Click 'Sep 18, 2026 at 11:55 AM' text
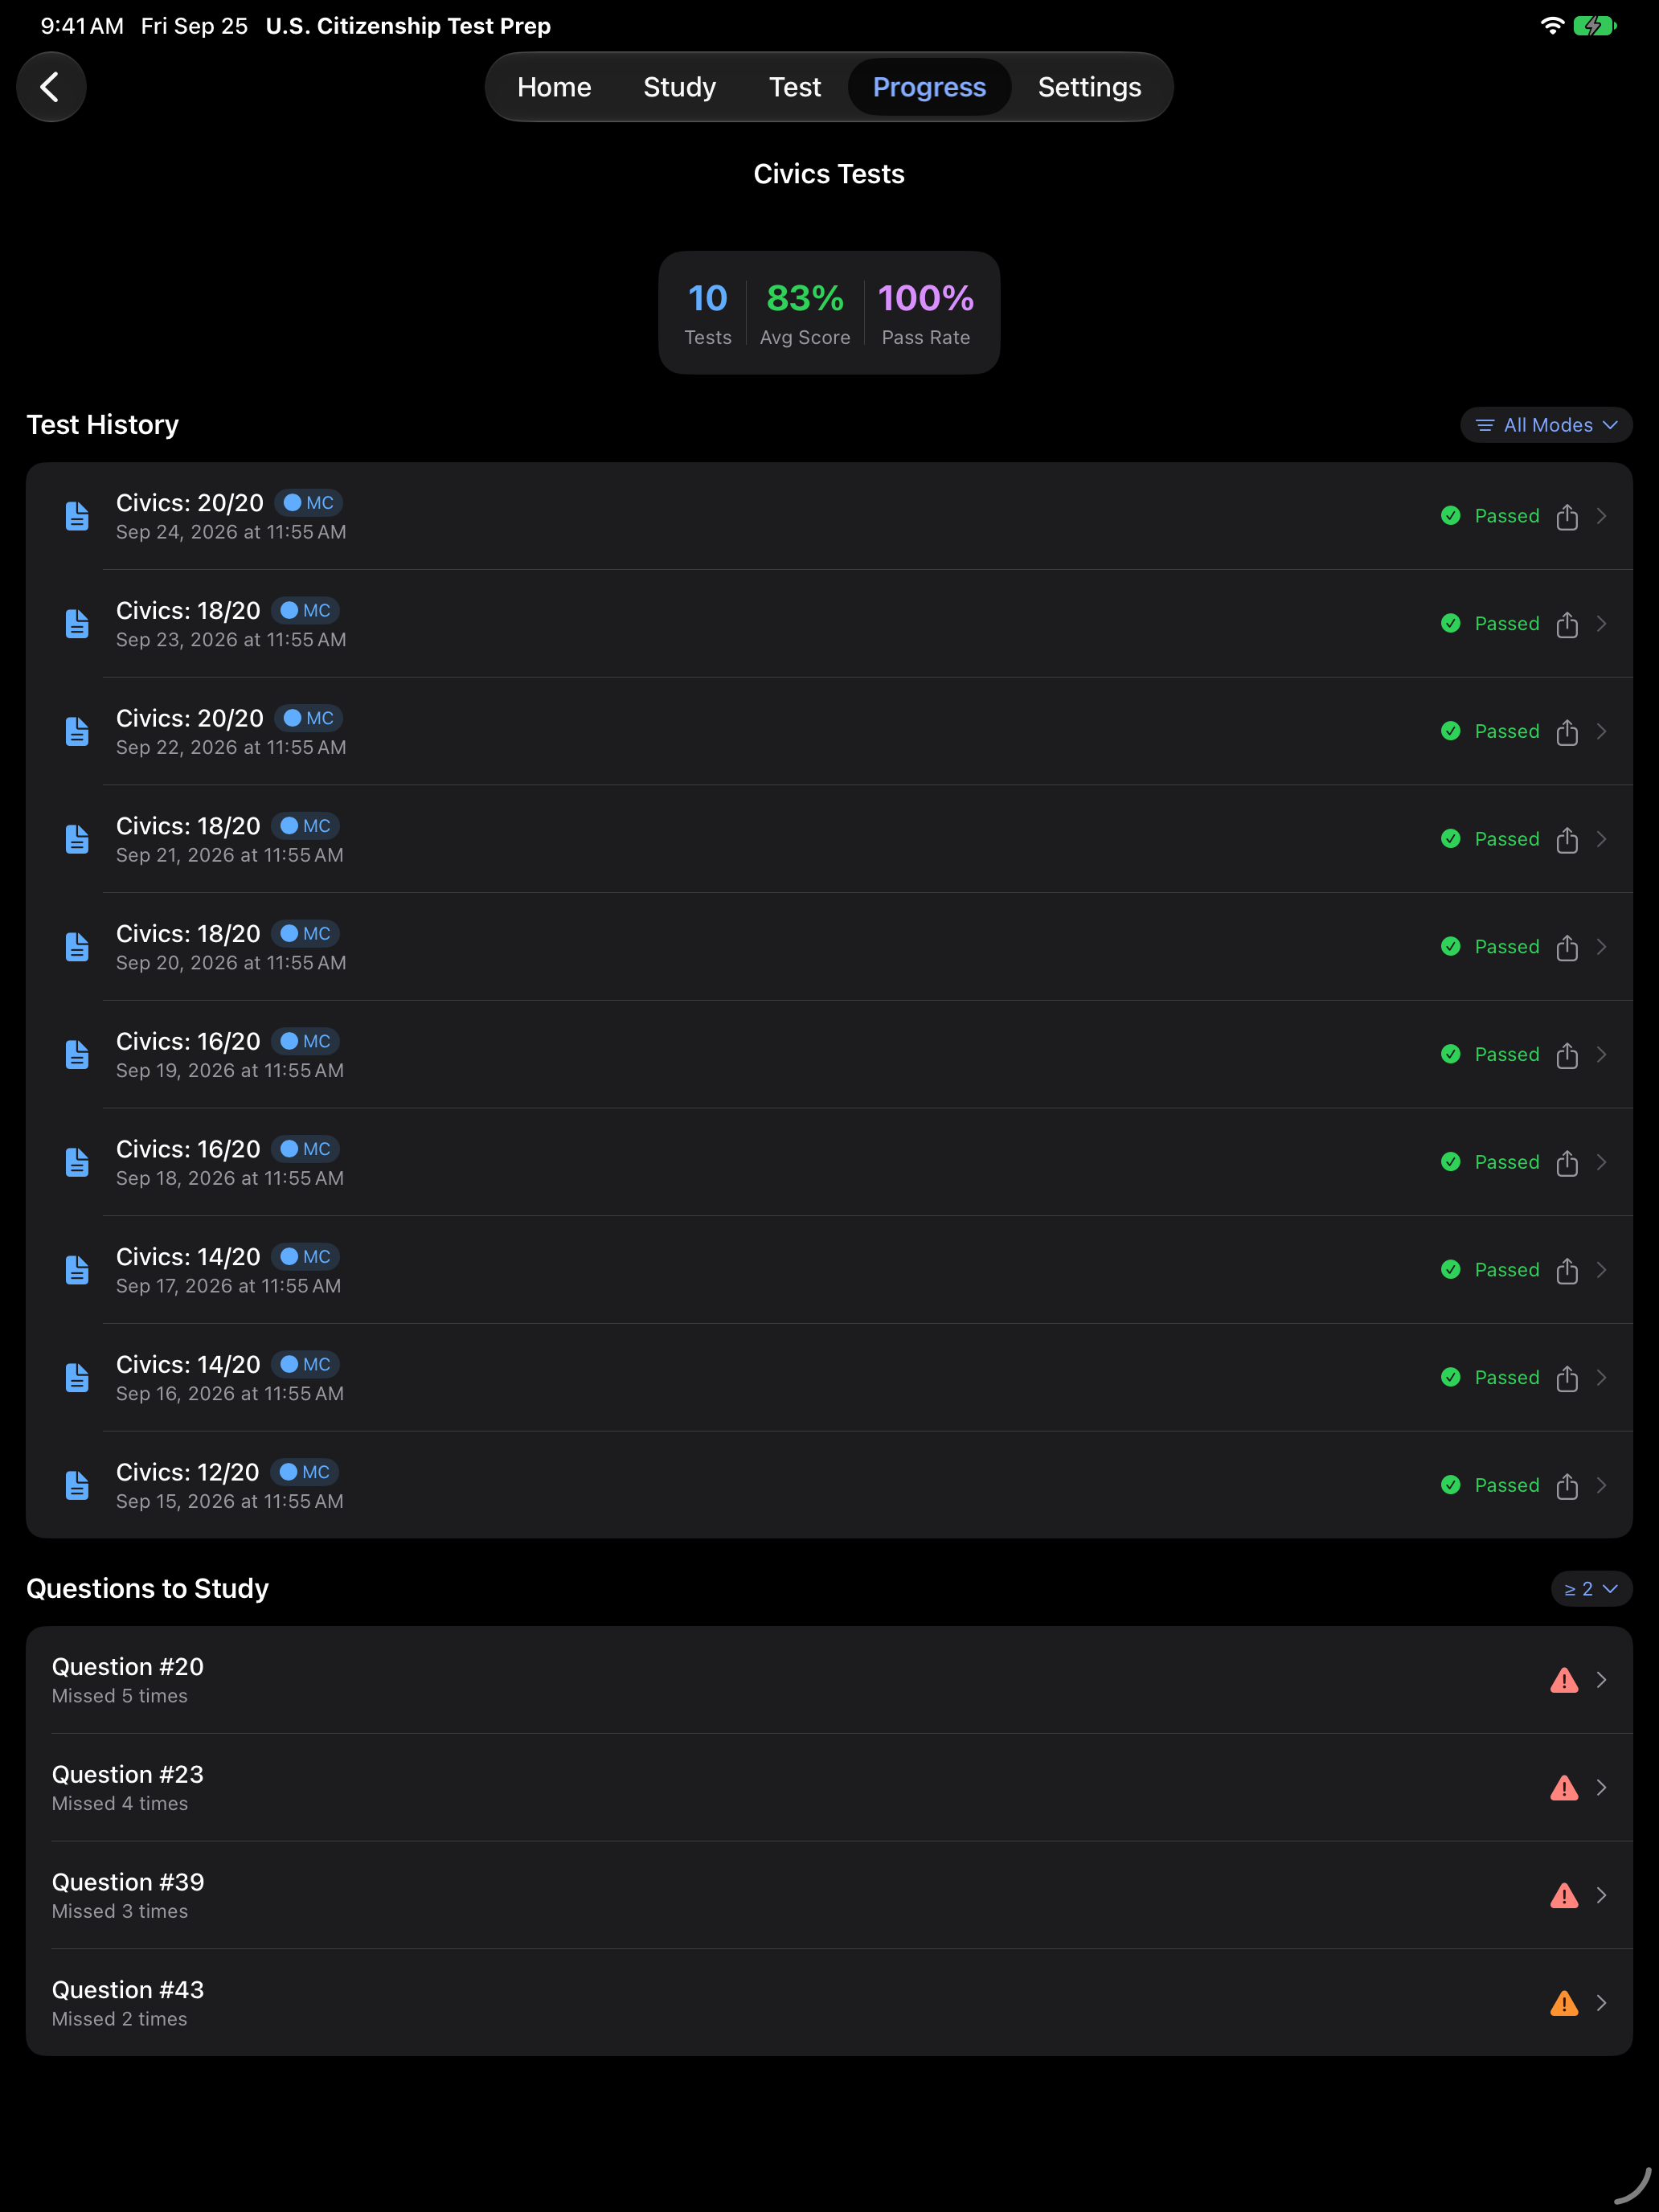The width and height of the screenshot is (1659, 2212). pos(230,1178)
